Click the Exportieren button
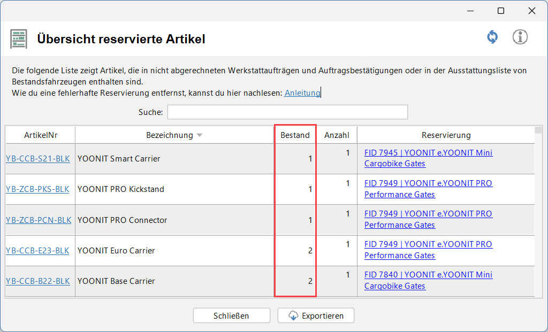Screen dimensions: 548x332 pos(316,315)
